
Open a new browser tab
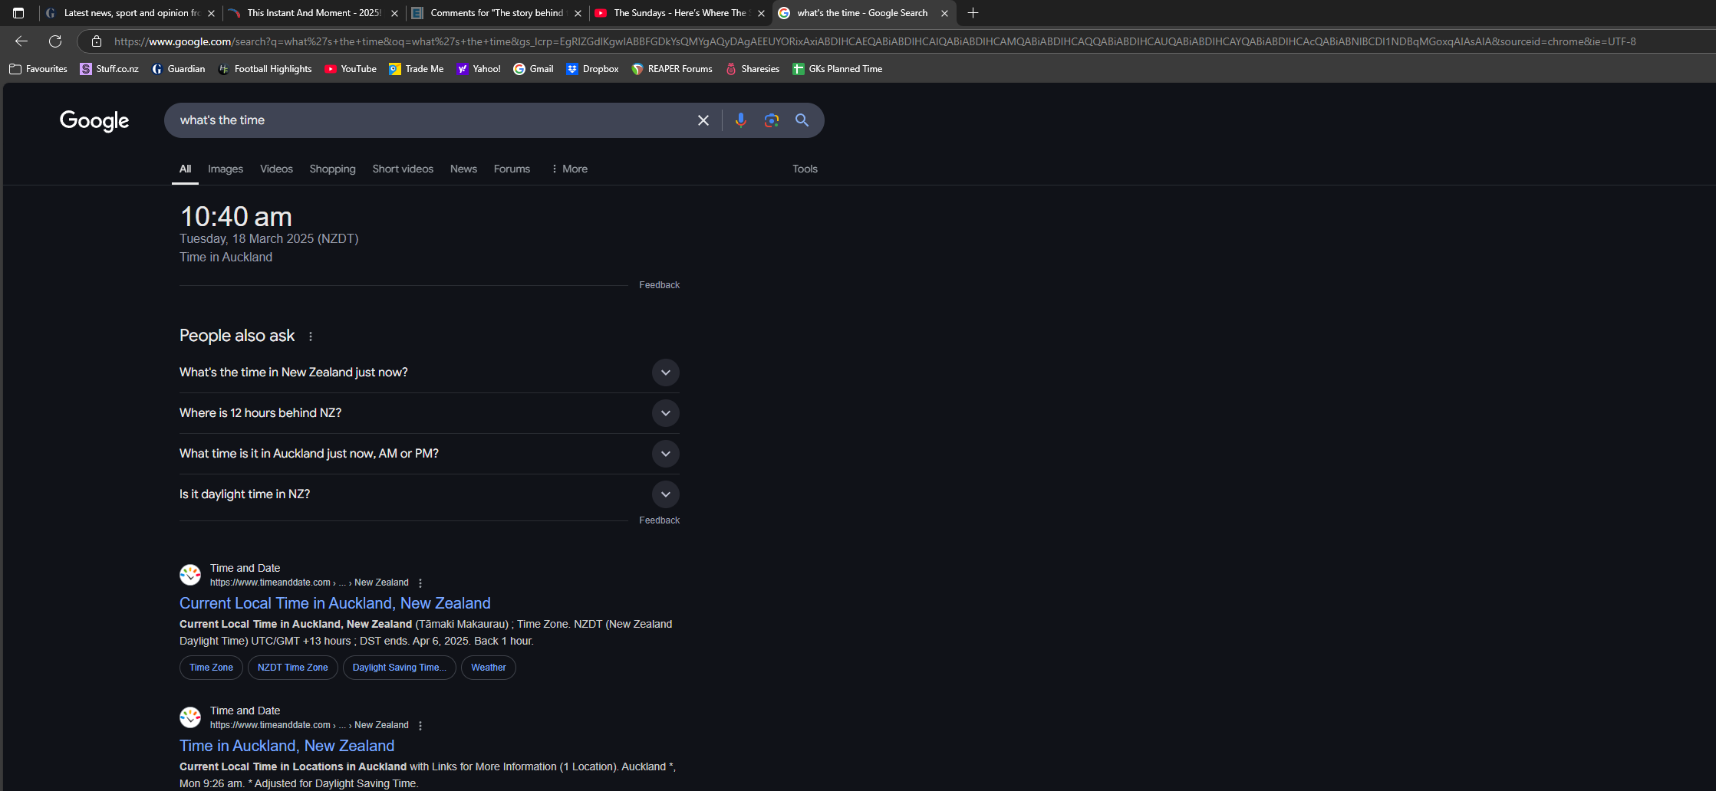973,13
